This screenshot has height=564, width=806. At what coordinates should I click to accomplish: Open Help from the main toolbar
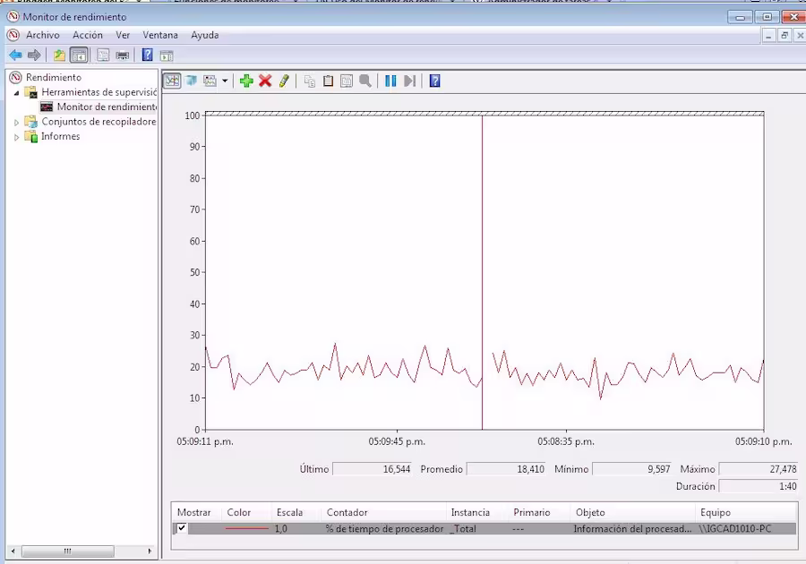click(x=147, y=55)
